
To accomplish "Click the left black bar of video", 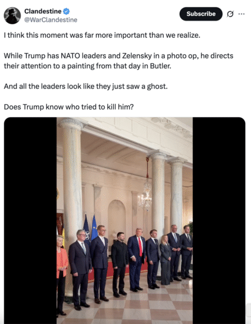I will (x=30, y=220).
